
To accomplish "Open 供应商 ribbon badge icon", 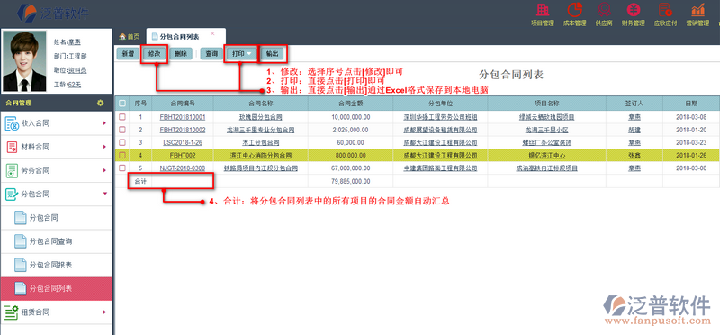I will tap(604, 10).
